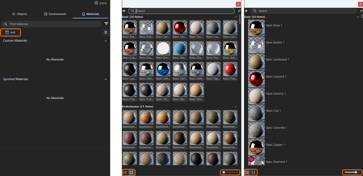Click the sparkle icon in the right panel
This screenshot has height=176, width=363.
[246, 11]
